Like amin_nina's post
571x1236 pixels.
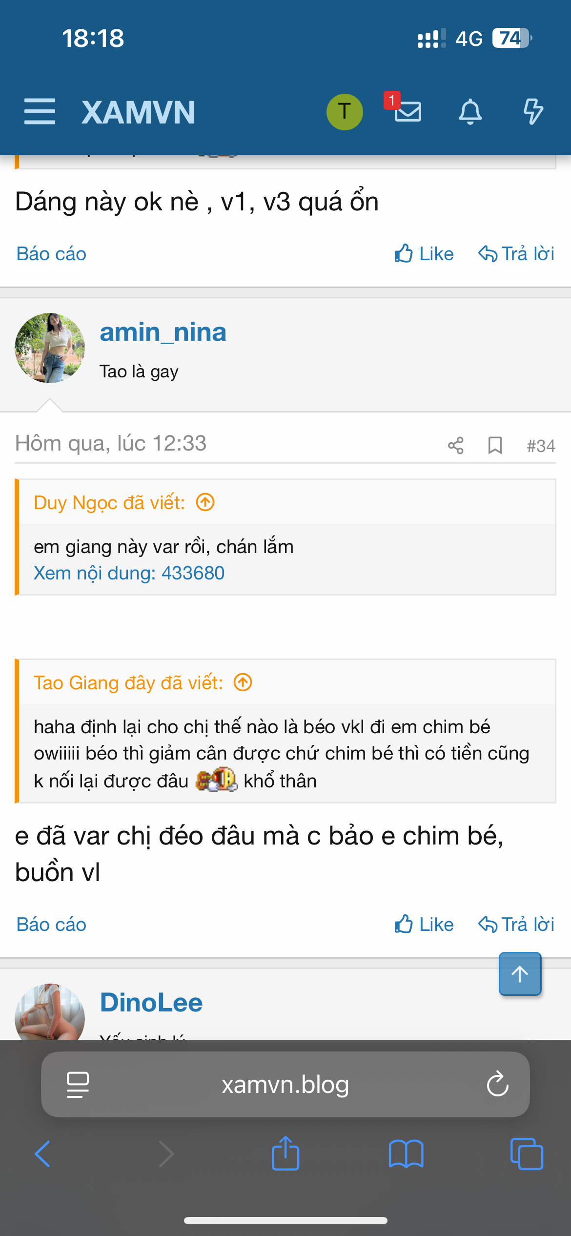424,924
